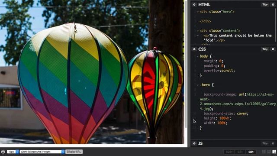The height and width of the screenshot is (156, 277).
Task: Click the 'padding: 0;' line
Action: pyautogui.click(x=214, y=66)
